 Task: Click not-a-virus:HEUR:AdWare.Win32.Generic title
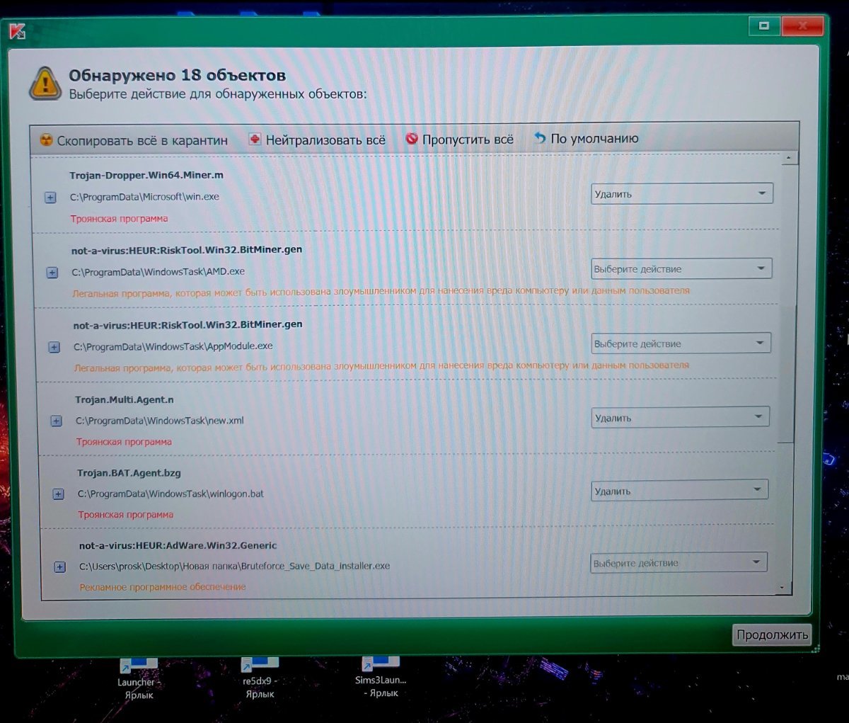point(178,545)
